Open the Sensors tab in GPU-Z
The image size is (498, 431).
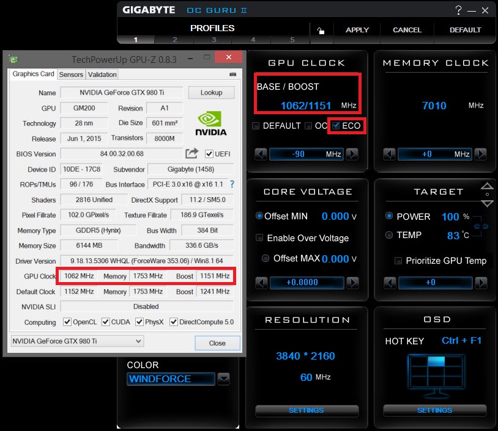point(71,74)
